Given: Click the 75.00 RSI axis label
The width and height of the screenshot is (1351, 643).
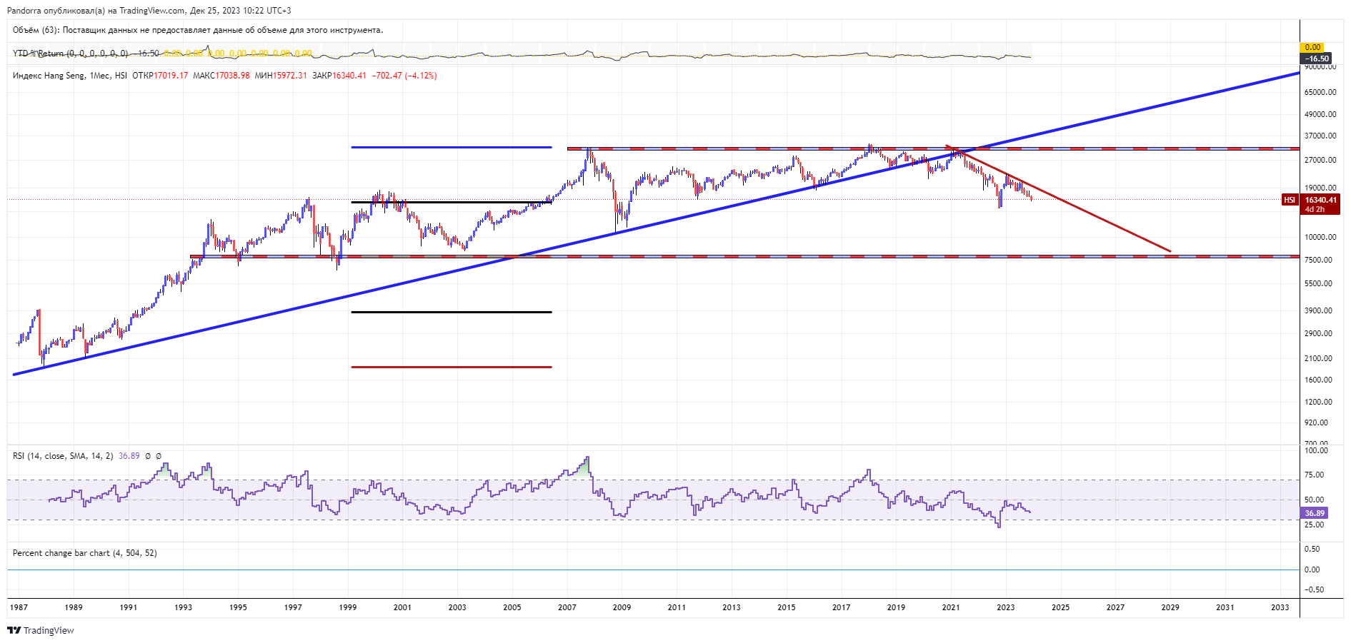Looking at the screenshot, I should click(1314, 475).
